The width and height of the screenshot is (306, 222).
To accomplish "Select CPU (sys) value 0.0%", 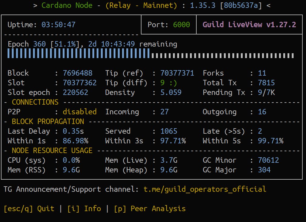I will (71, 160).
